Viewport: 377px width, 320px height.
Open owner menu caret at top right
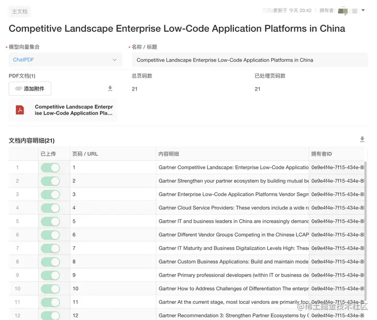click(363, 10)
